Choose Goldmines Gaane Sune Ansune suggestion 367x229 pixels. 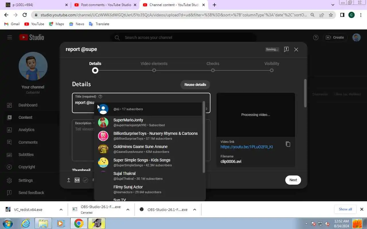coord(148,149)
